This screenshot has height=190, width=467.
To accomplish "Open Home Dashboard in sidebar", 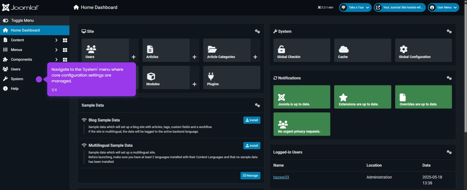I will click(35, 30).
